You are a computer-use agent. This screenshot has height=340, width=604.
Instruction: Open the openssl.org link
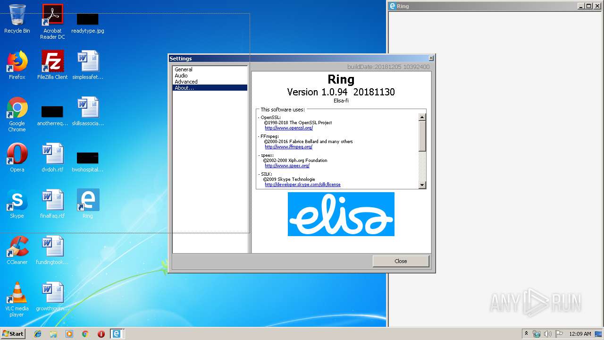(x=289, y=128)
